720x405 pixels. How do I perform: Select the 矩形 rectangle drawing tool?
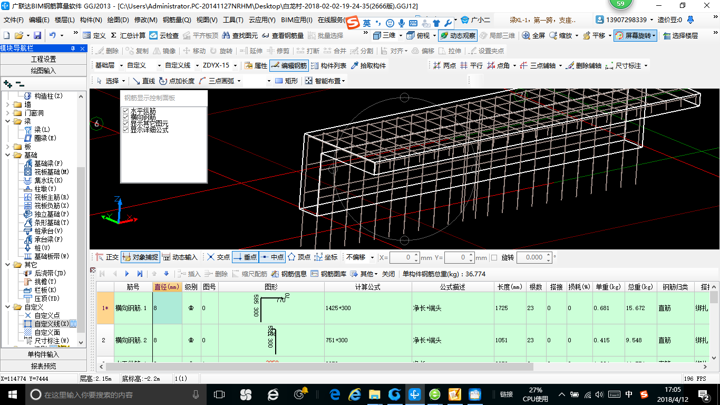[287, 81]
